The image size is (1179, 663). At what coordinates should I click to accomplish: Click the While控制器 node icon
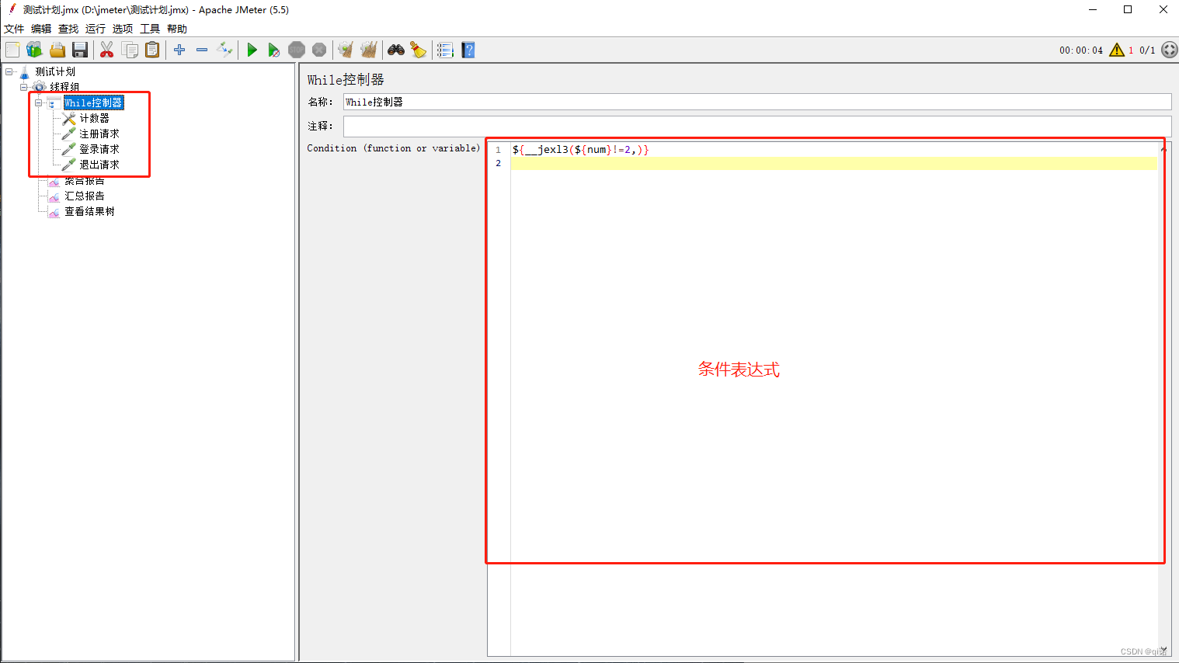(x=54, y=102)
